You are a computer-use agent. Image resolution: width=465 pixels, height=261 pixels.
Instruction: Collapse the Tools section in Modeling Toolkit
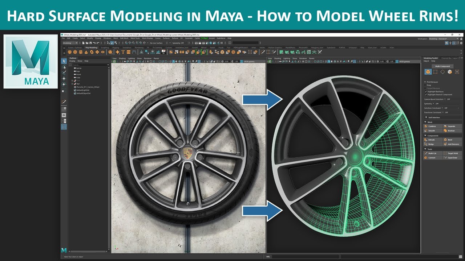(442, 149)
